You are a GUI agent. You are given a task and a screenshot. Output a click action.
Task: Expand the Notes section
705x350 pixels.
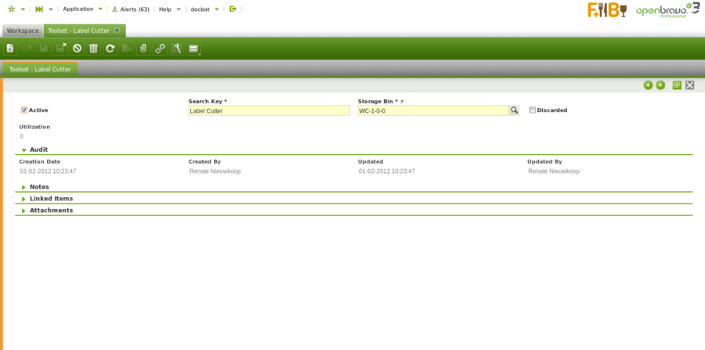[24, 187]
